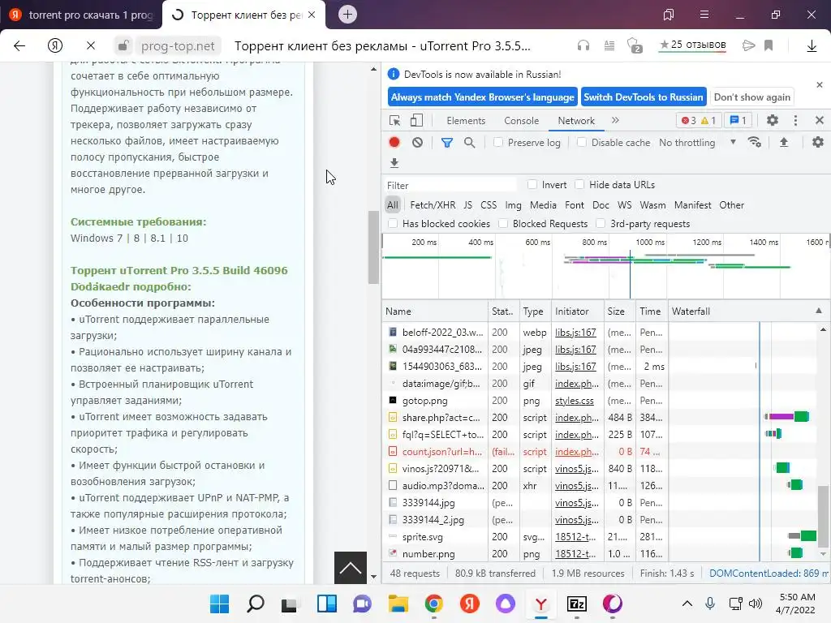Open the 25 отзывов reviews link
Screen dimensions: 831x623
tap(692, 45)
